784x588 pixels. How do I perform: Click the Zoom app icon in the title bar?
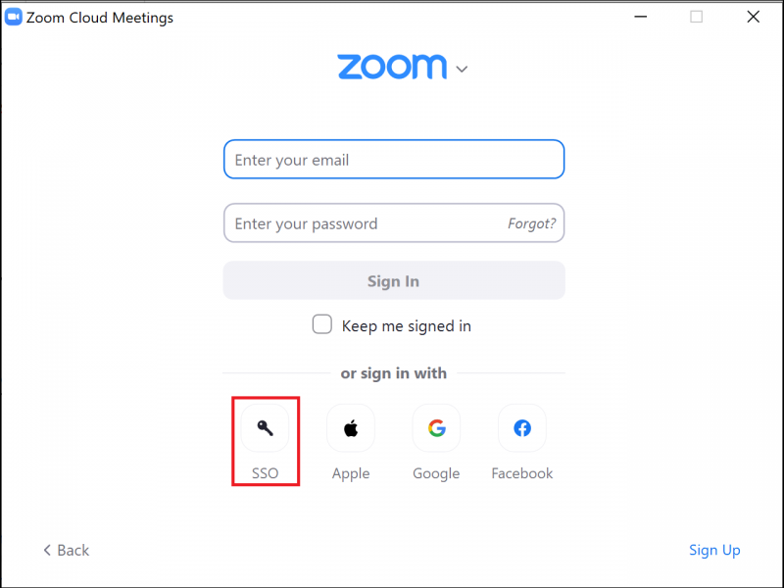pos(13,17)
